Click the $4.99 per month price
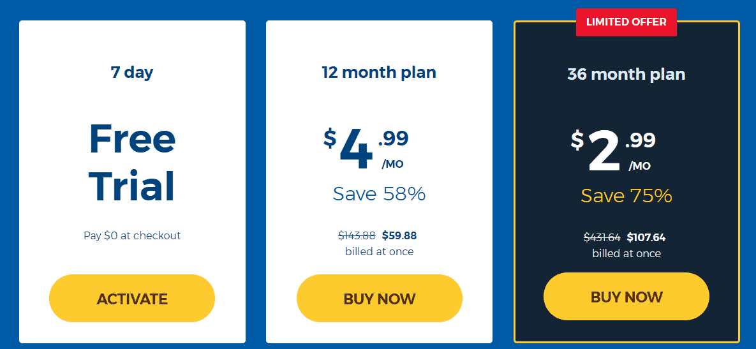 point(366,150)
